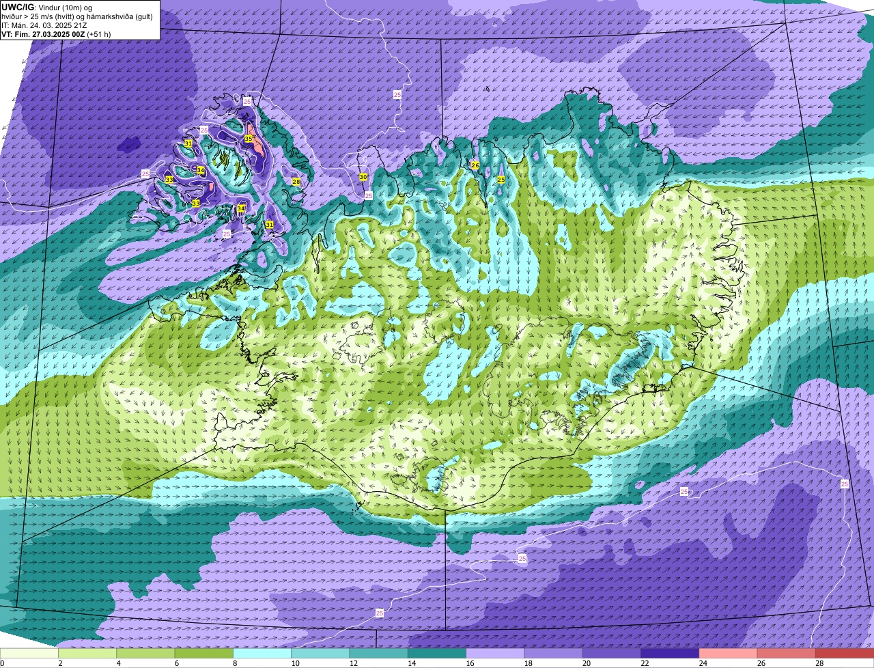Image resolution: width=874 pixels, height=668 pixels.
Task: Select the 8–10 m/s light cyan legend swatch
Action: (x=262, y=654)
